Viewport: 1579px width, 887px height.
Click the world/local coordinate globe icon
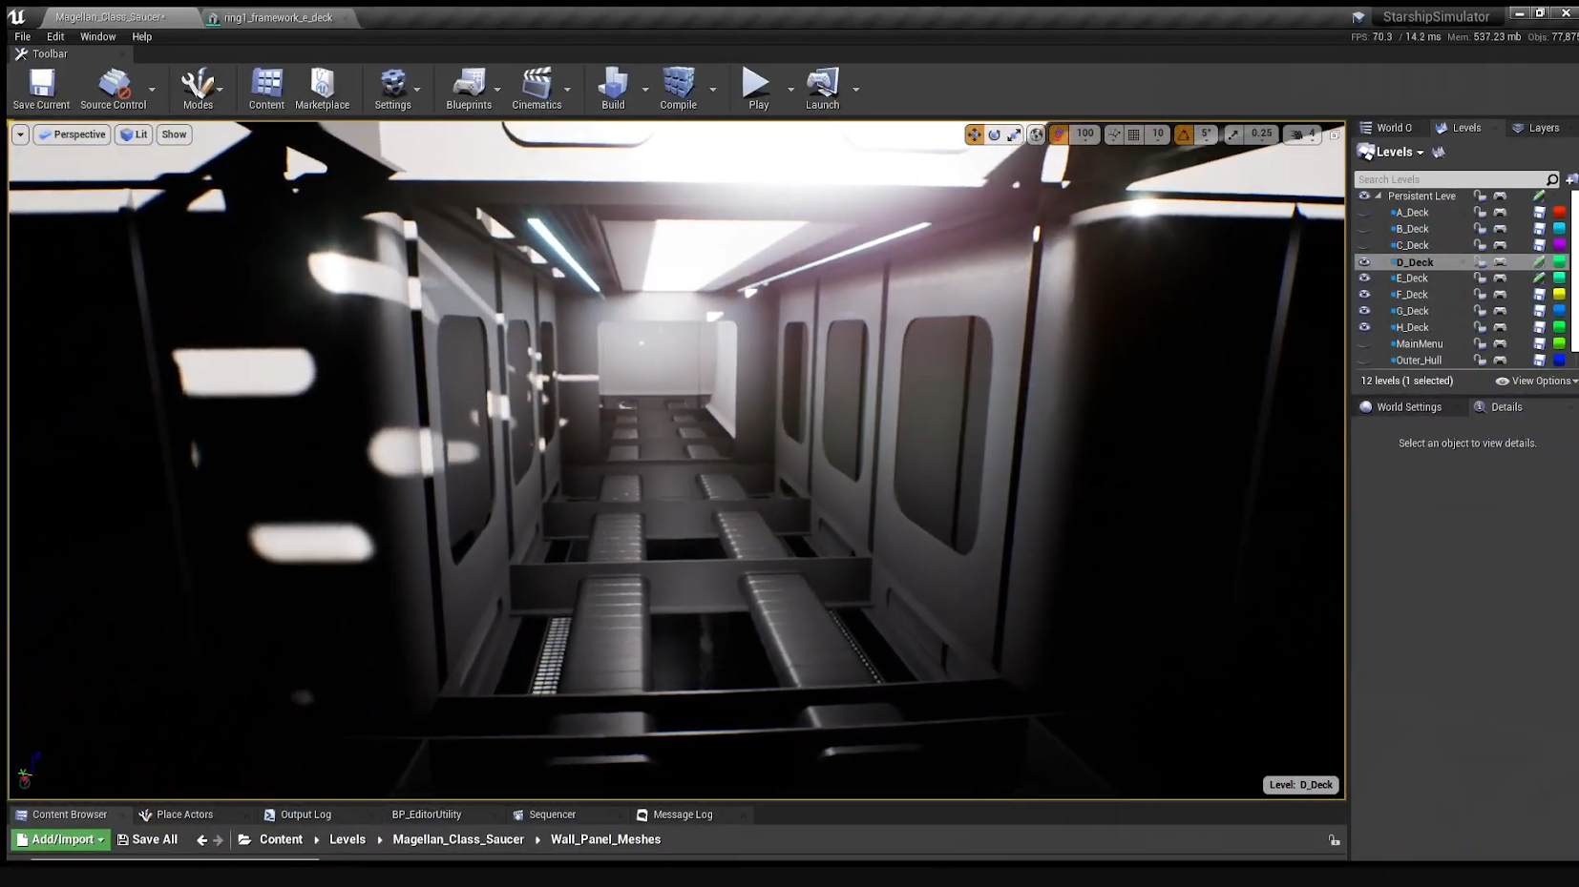[1036, 134]
